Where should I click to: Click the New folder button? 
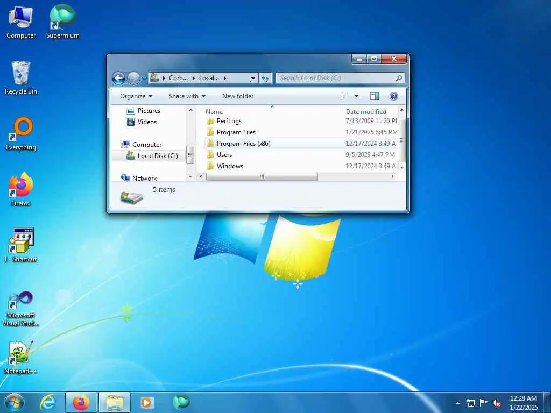click(x=237, y=96)
